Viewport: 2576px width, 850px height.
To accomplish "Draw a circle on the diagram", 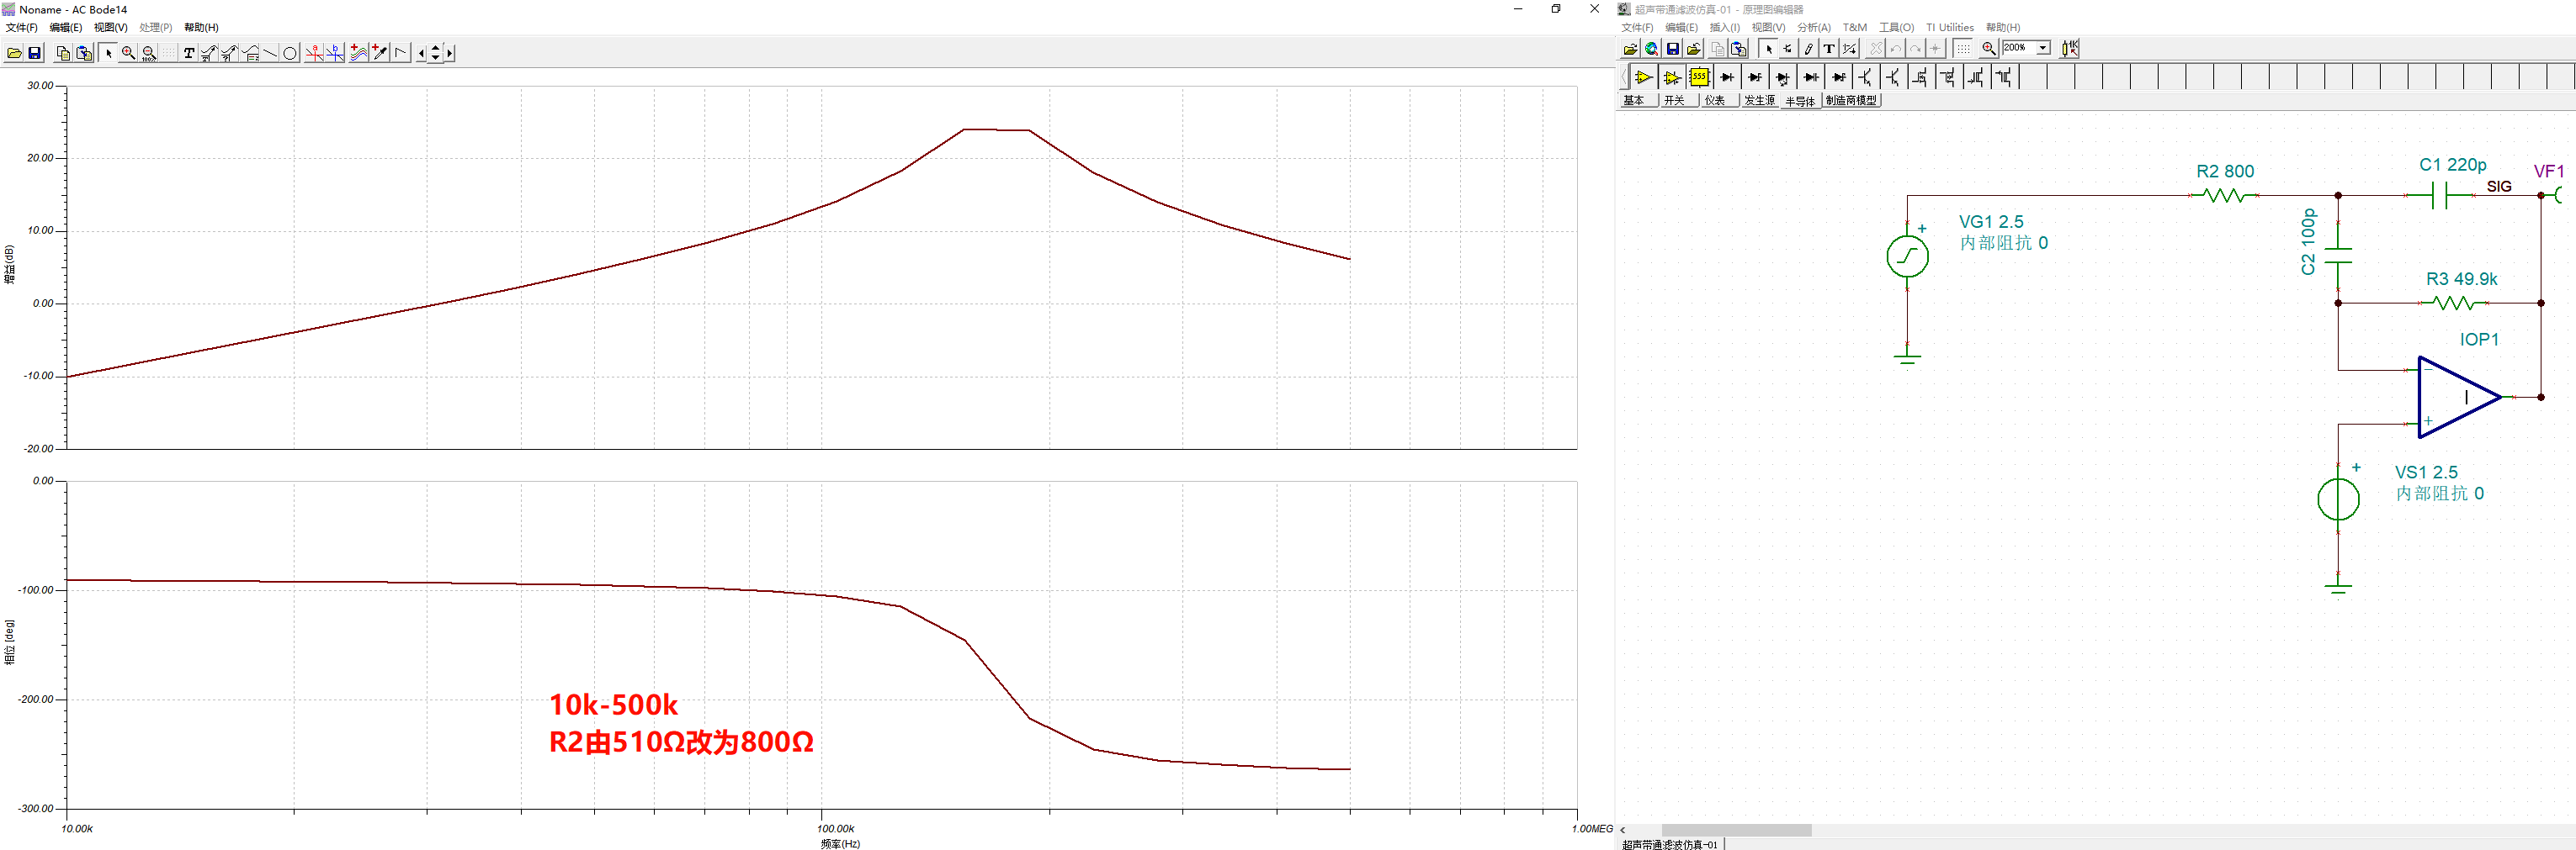I will point(290,53).
